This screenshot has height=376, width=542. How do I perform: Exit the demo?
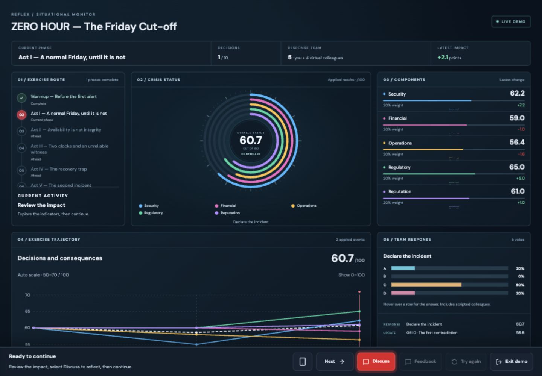(x=512, y=362)
